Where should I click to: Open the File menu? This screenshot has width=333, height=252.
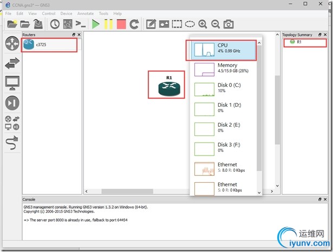coord(8,14)
